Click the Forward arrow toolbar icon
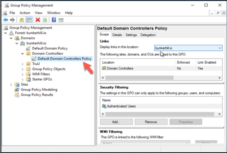The height and width of the screenshot is (153, 227). click(12, 20)
